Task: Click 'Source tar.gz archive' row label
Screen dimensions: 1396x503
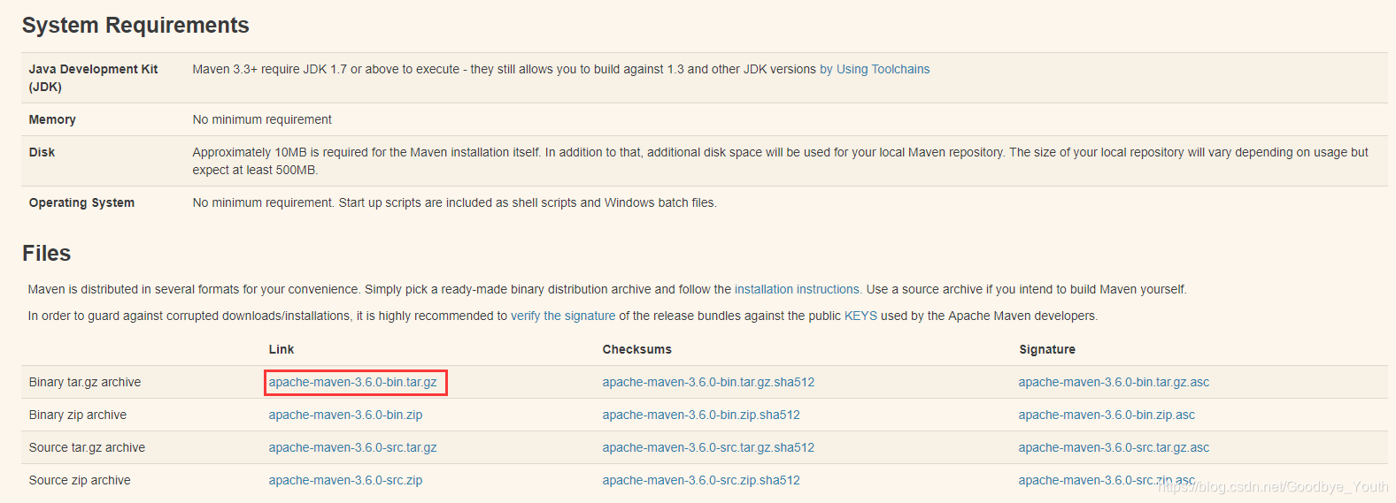Action: click(87, 447)
